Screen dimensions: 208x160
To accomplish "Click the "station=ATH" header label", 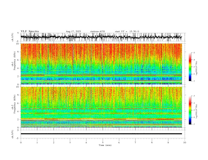I will [x=97, y=31].
